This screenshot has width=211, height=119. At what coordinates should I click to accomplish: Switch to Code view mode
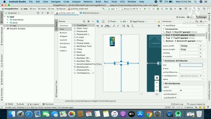[x=180, y=17]
